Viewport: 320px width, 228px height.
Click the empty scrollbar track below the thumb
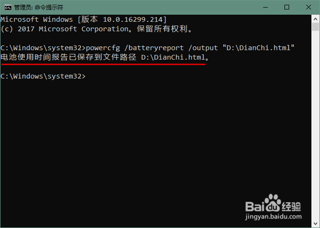coord(316,125)
